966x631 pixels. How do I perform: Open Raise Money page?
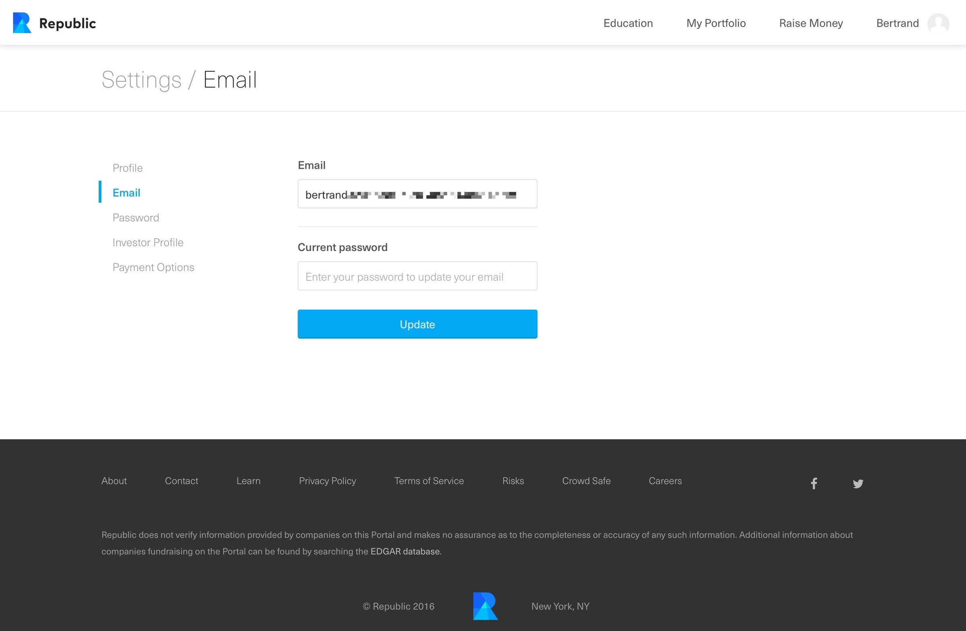click(811, 23)
